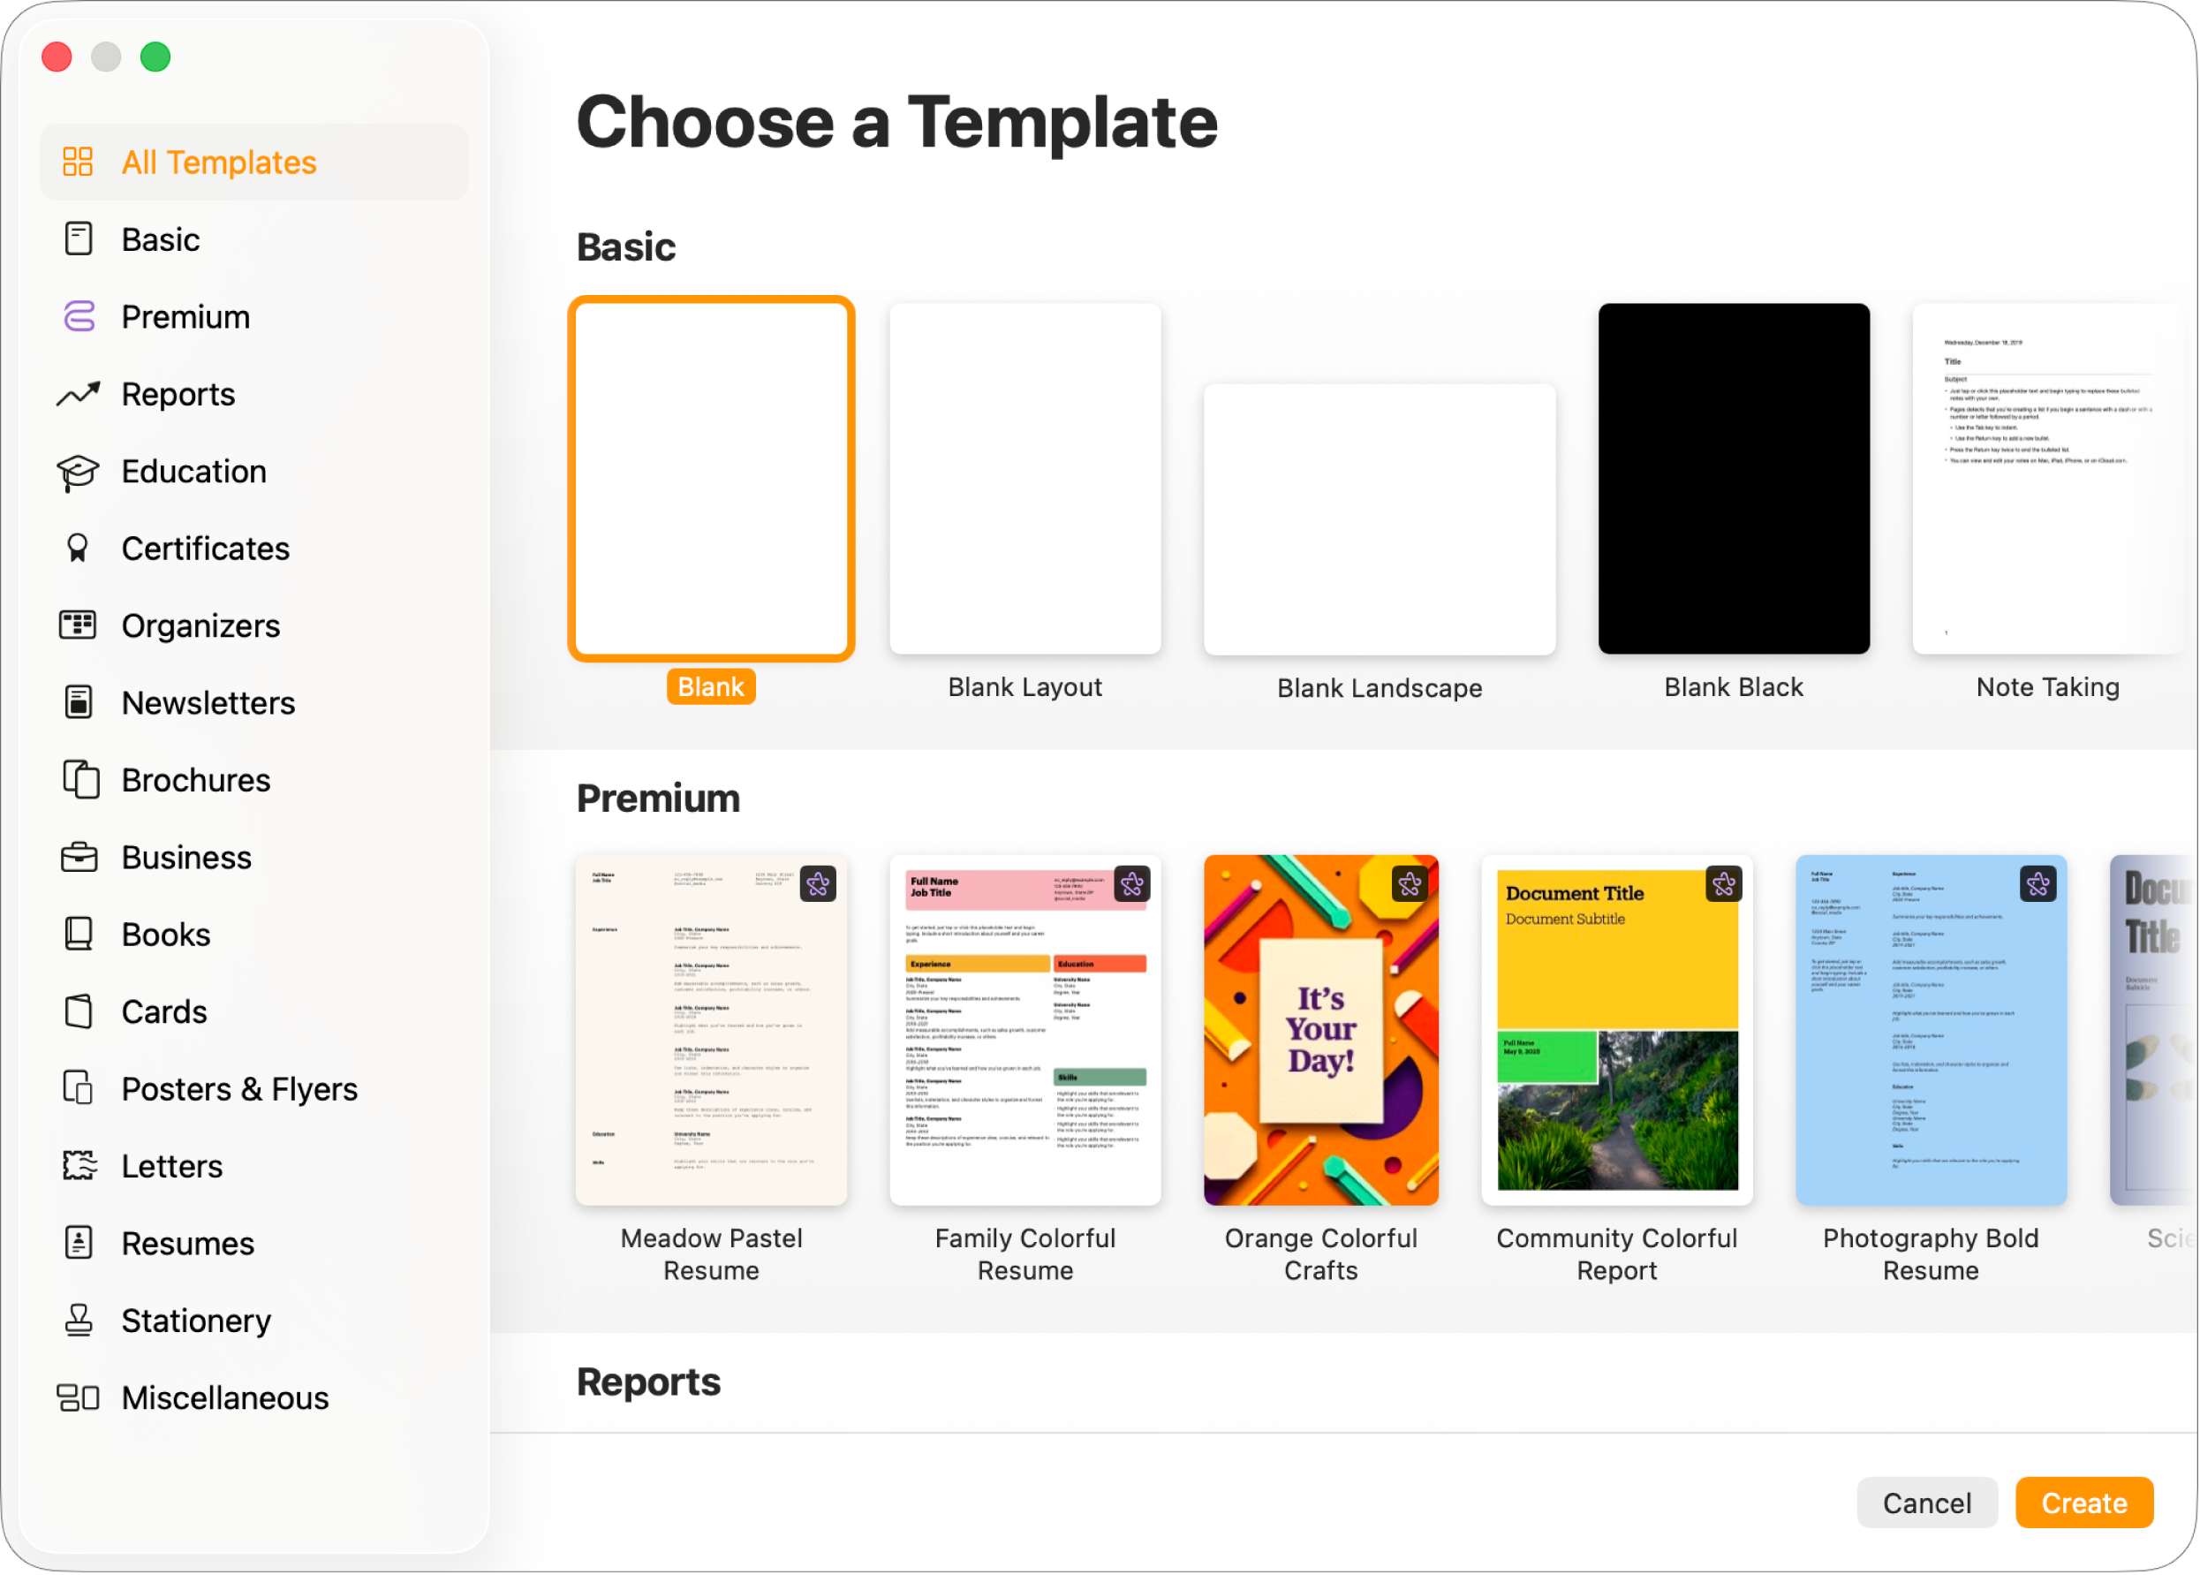The height and width of the screenshot is (1575, 2200).
Task: Select the Newsletters sidebar icon
Action: click(x=78, y=702)
